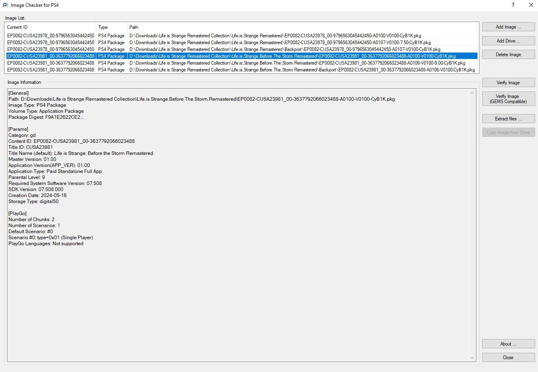The height and width of the screenshot is (372, 538).
Task: Delete the selected image with Delete Image
Action: pyautogui.click(x=508, y=55)
